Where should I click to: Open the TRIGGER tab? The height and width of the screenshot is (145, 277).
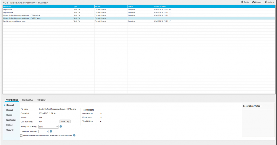(42, 100)
